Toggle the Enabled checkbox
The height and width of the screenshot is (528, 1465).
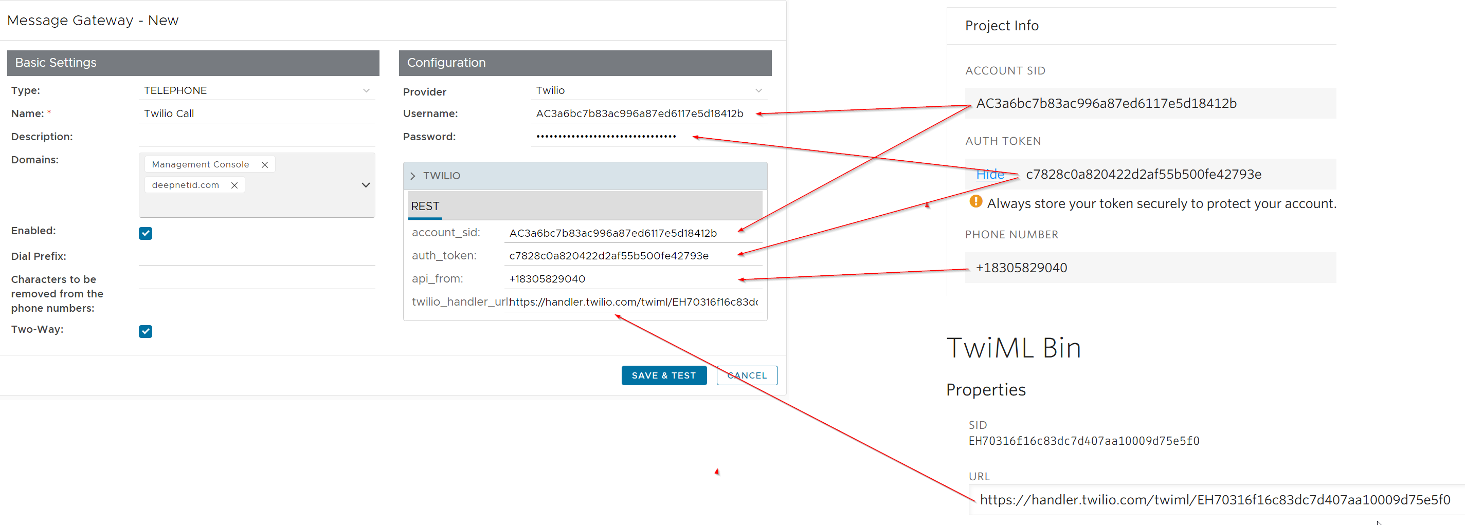pos(146,234)
